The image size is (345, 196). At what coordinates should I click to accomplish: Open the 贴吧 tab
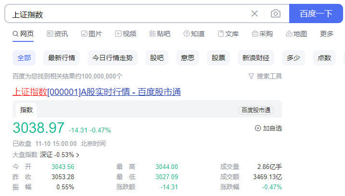point(160,34)
